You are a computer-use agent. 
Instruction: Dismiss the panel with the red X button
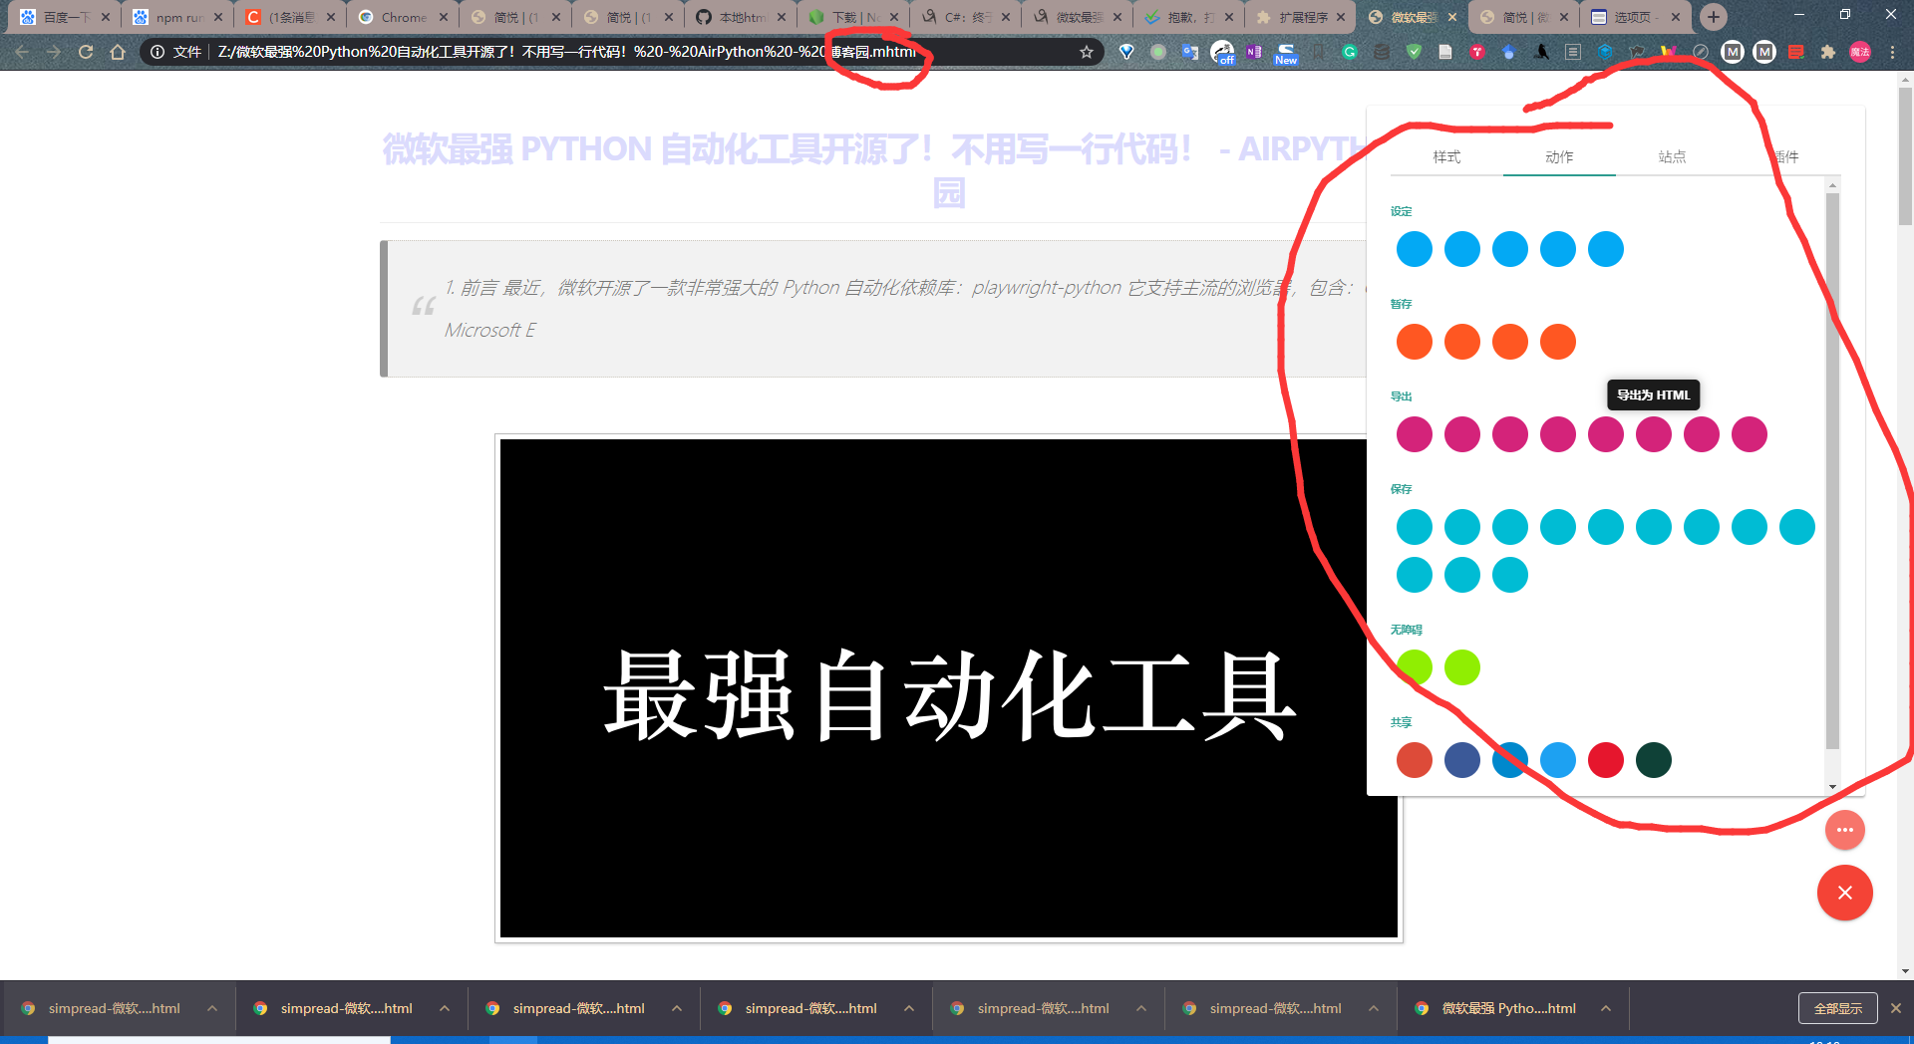click(1845, 893)
